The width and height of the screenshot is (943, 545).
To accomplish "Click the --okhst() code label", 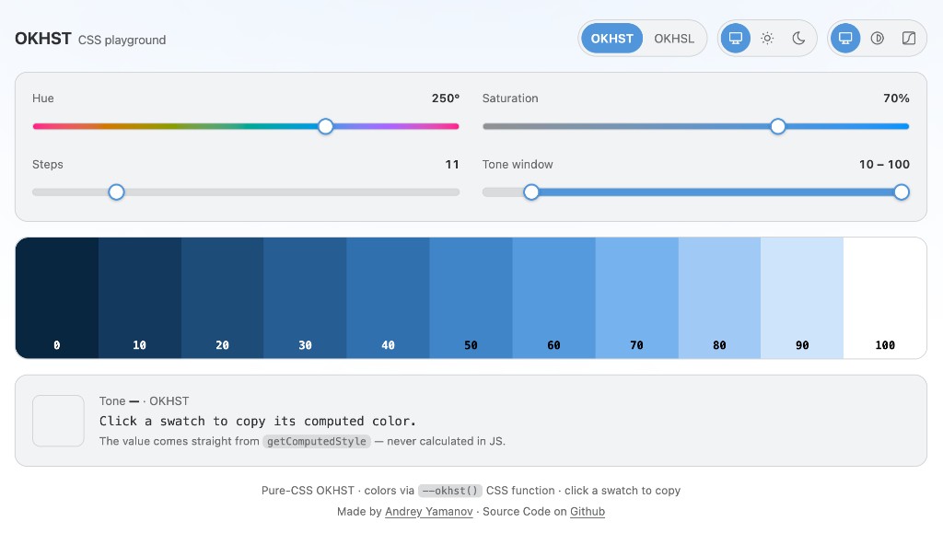I will [x=449, y=491].
